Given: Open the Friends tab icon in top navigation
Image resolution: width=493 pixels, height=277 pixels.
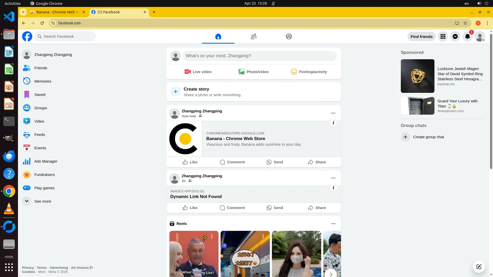Looking at the screenshot, I should pos(253,36).
